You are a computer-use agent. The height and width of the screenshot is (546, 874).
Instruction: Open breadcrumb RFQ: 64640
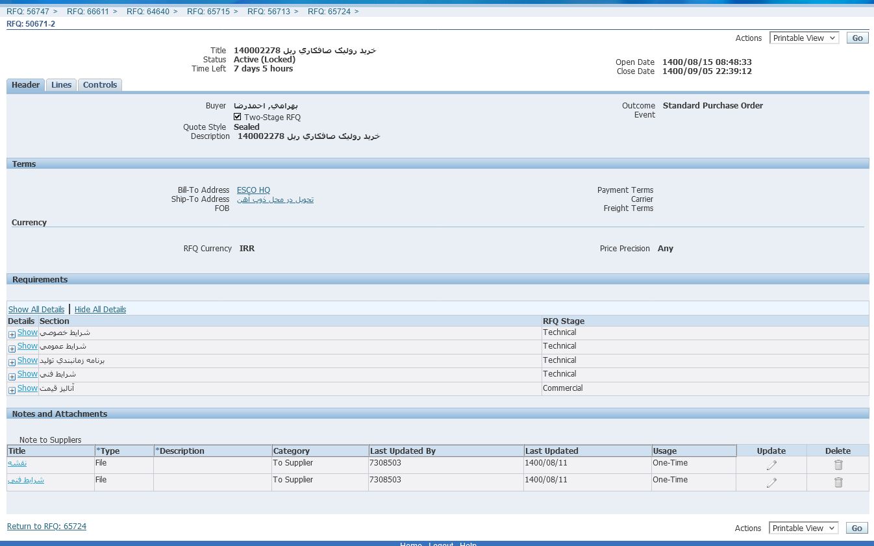pyautogui.click(x=148, y=12)
